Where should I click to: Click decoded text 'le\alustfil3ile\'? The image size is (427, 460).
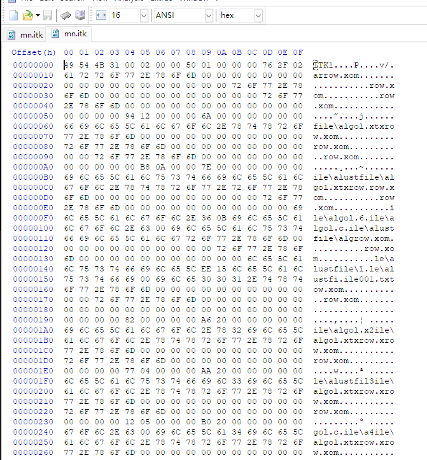353,382
